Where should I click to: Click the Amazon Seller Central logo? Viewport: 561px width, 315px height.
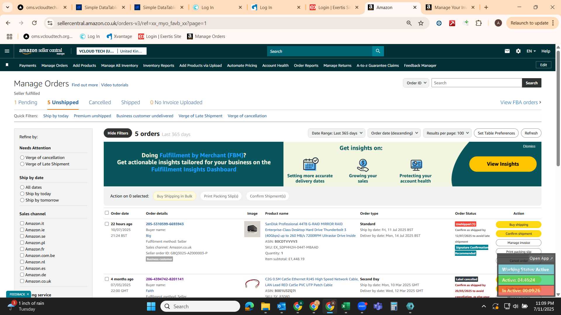tap(42, 51)
